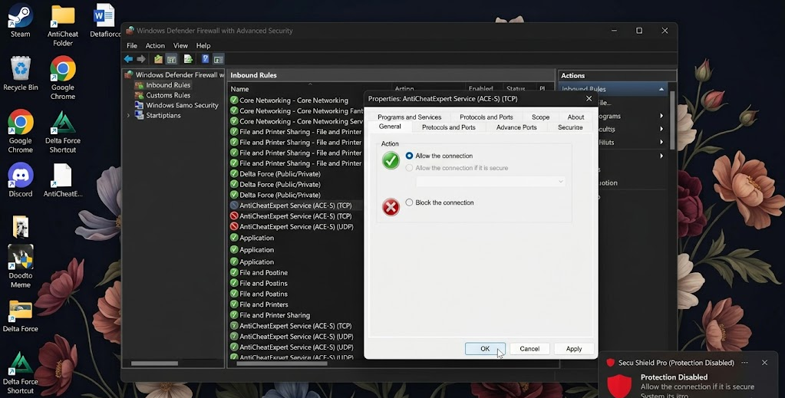
Task: Click the Windows Eamo Security tree icon
Action: point(139,105)
